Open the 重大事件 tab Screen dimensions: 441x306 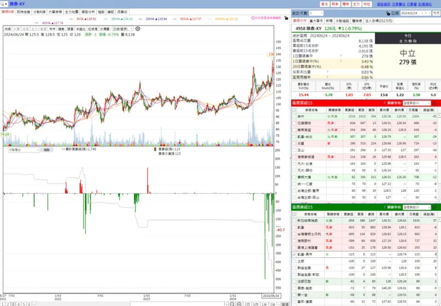coord(316,21)
